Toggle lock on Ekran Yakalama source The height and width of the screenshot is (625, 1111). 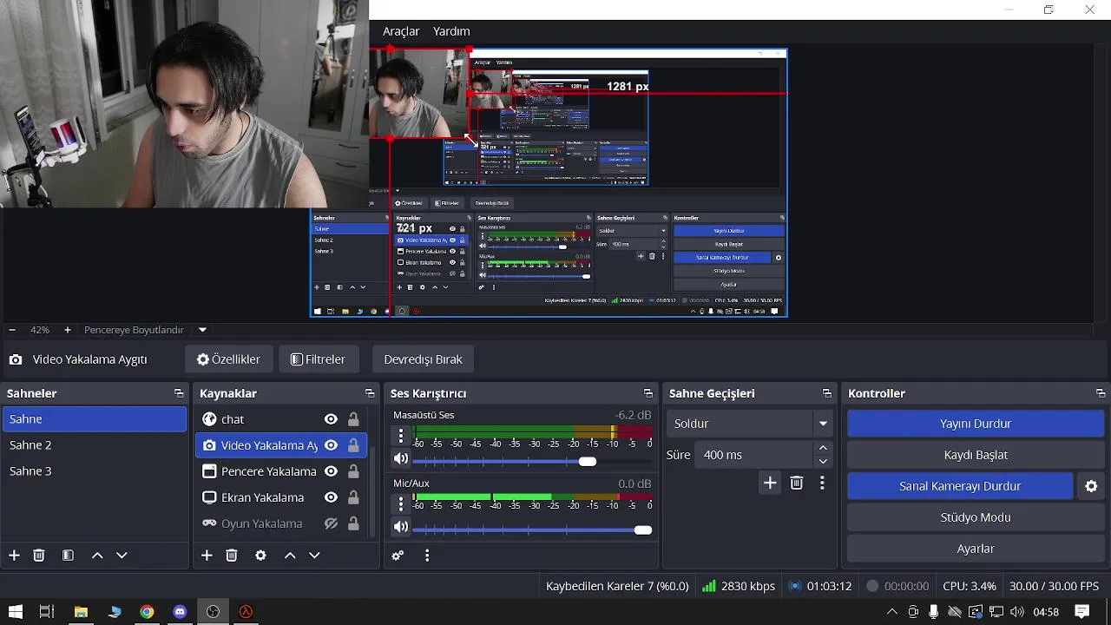pyautogui.click(x=353, y=497)
